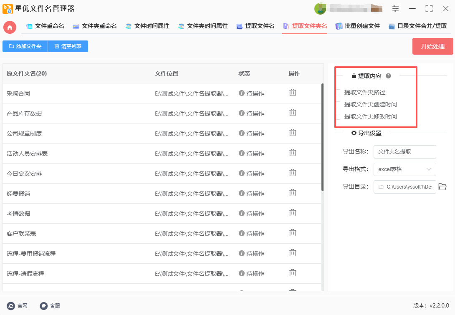Delete the 采购合同 folder row
The image size is (455, 315).
pyautogui.click(x=293, y=93)
